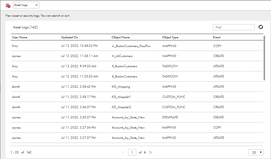271x159 pixels.
Task: Click the table vertical scrollbar
Action: (264, 58)
